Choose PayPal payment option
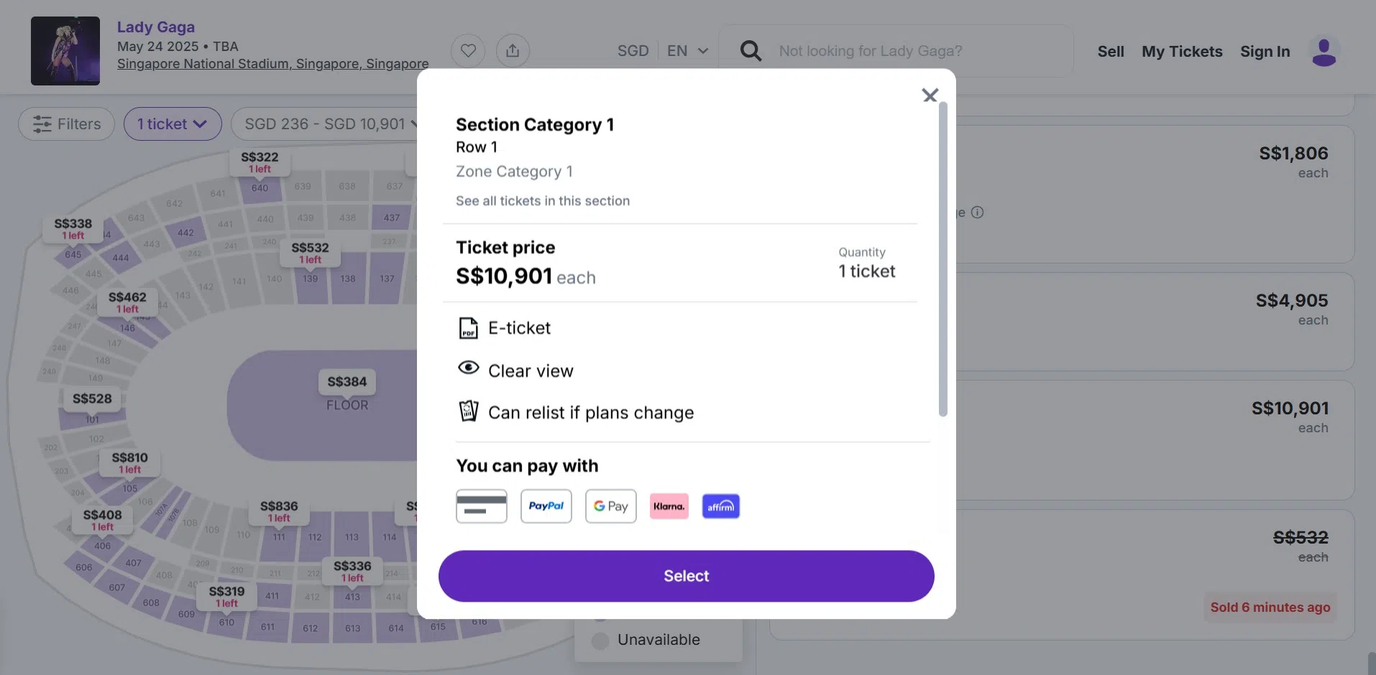The width and height of the screenshot is (1376, 675). 546,506
